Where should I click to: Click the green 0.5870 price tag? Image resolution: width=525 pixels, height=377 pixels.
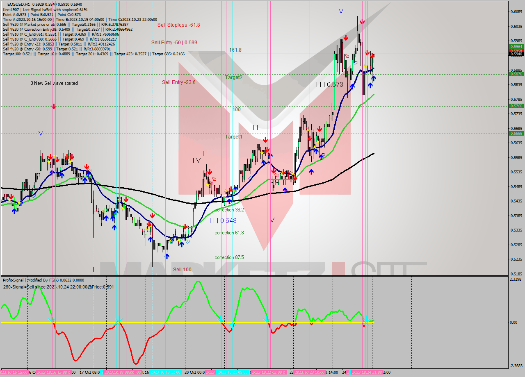516,74
